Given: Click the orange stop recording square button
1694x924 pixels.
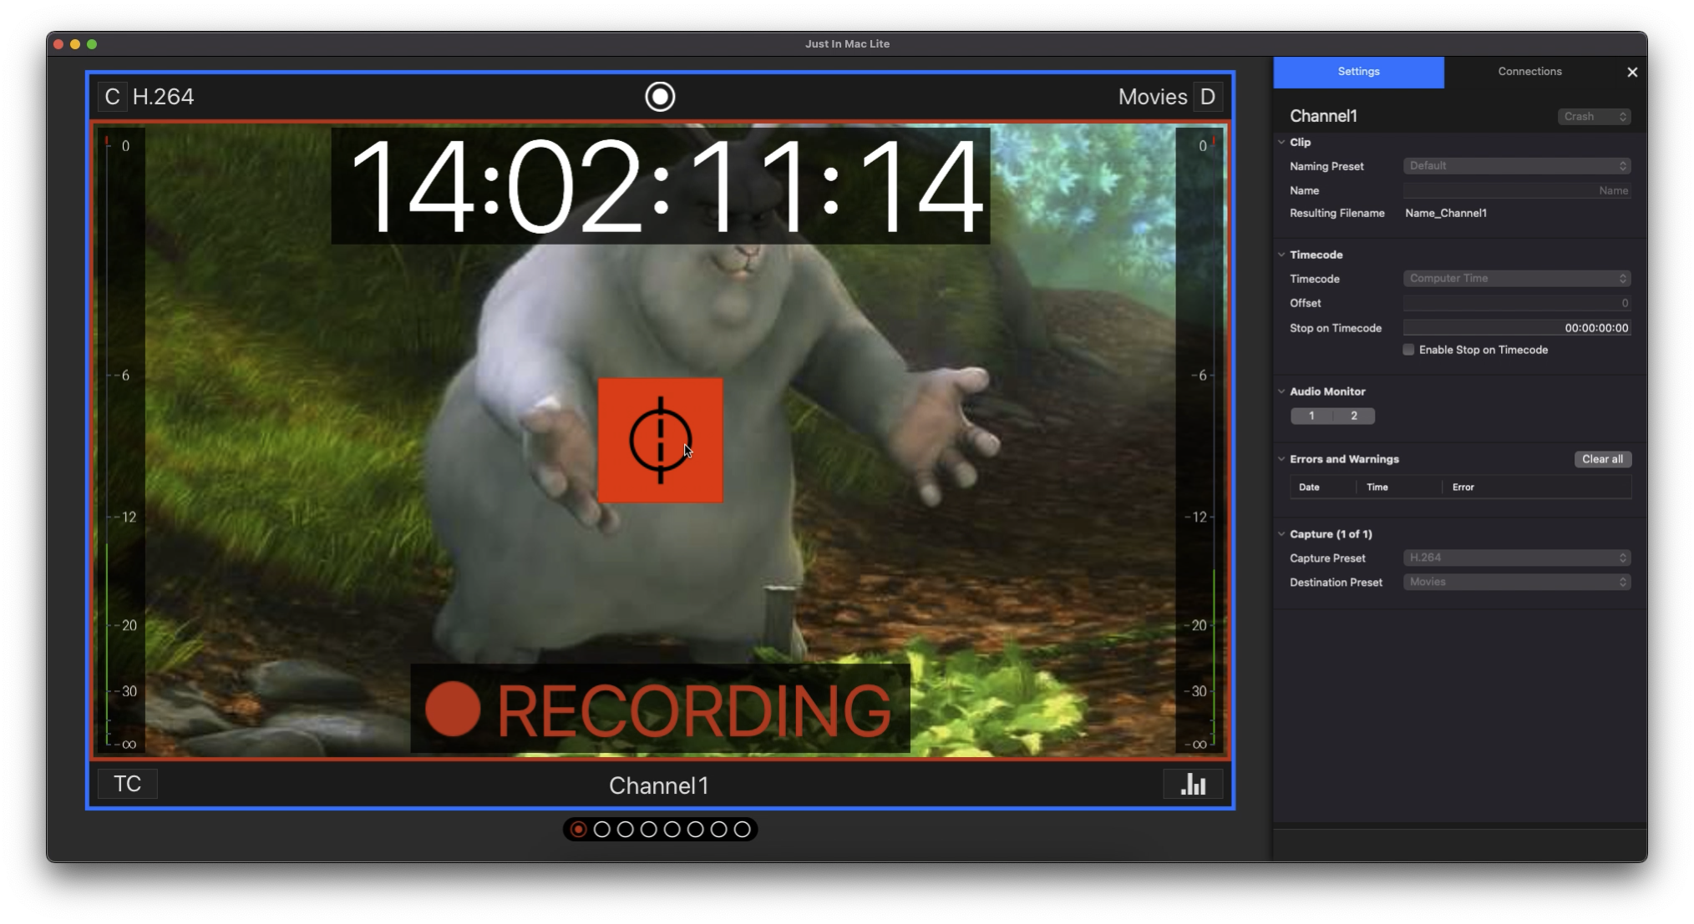Looking at the screenshot, I should [x=660, y=440].
